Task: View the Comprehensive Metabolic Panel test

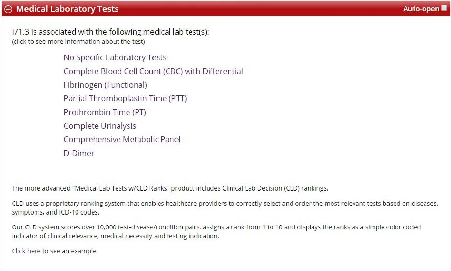Action: (122, 139)
